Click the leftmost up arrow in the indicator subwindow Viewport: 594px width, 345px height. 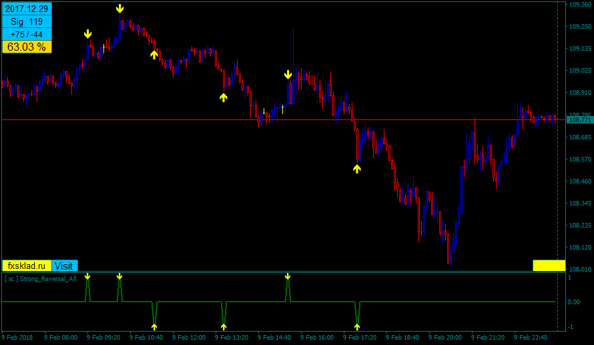point(154,327)
